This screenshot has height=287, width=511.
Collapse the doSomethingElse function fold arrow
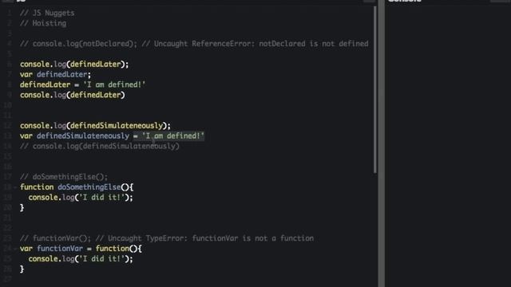tap(15, 187)
